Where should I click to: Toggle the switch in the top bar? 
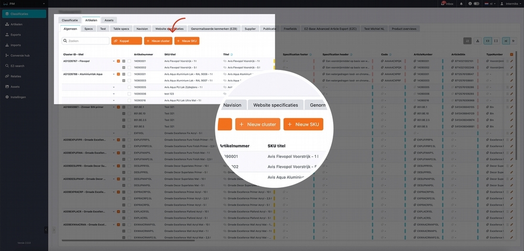point(476,4)
